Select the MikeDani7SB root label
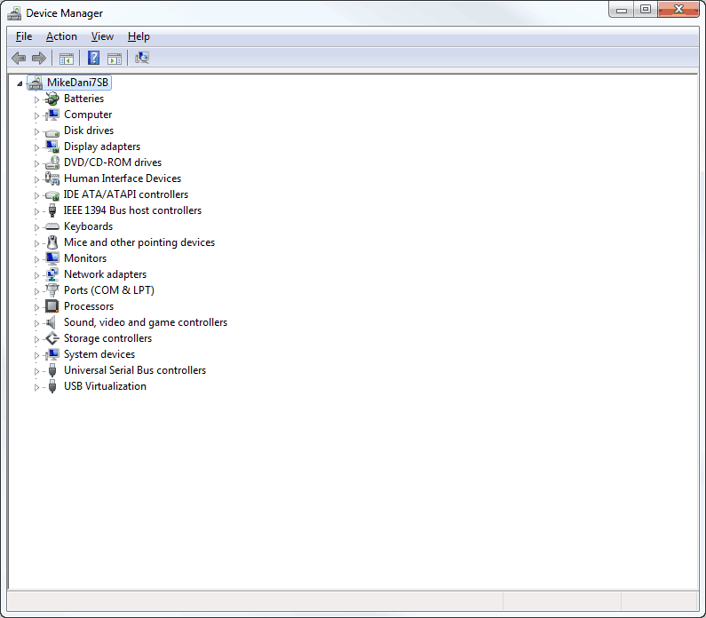 click(x=77, y=83)
